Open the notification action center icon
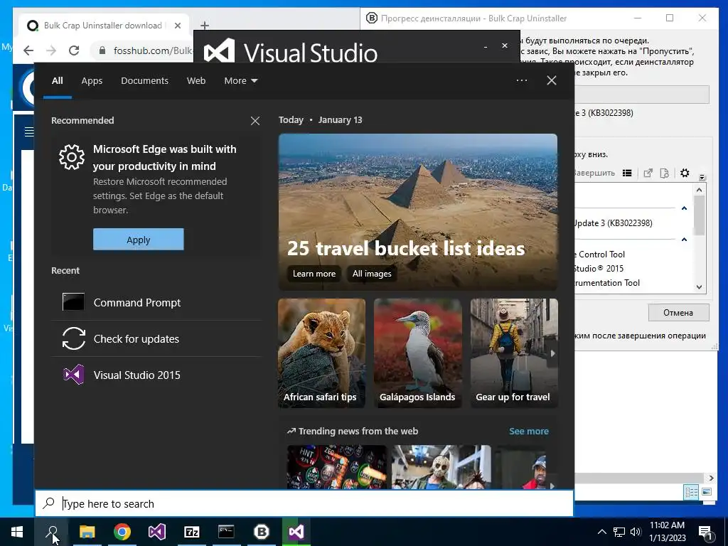 (705, 532)
